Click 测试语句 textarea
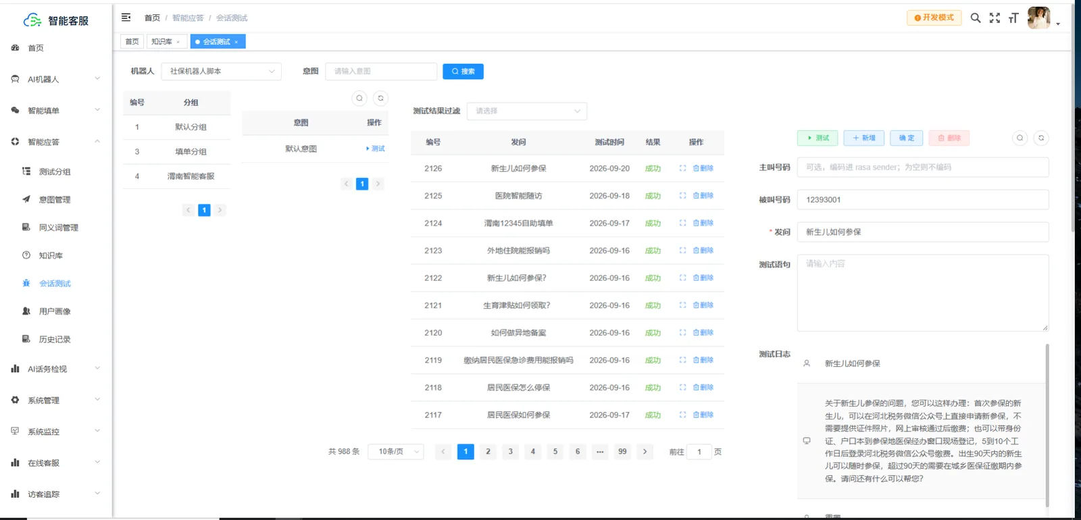 [x=923, y=293]
